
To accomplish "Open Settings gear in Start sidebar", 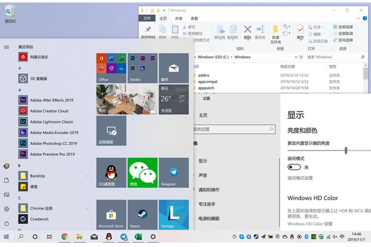I will pos(6,209).
